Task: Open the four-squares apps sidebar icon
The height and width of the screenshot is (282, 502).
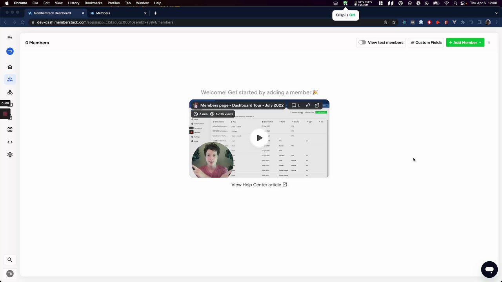Action: point(10,130)
